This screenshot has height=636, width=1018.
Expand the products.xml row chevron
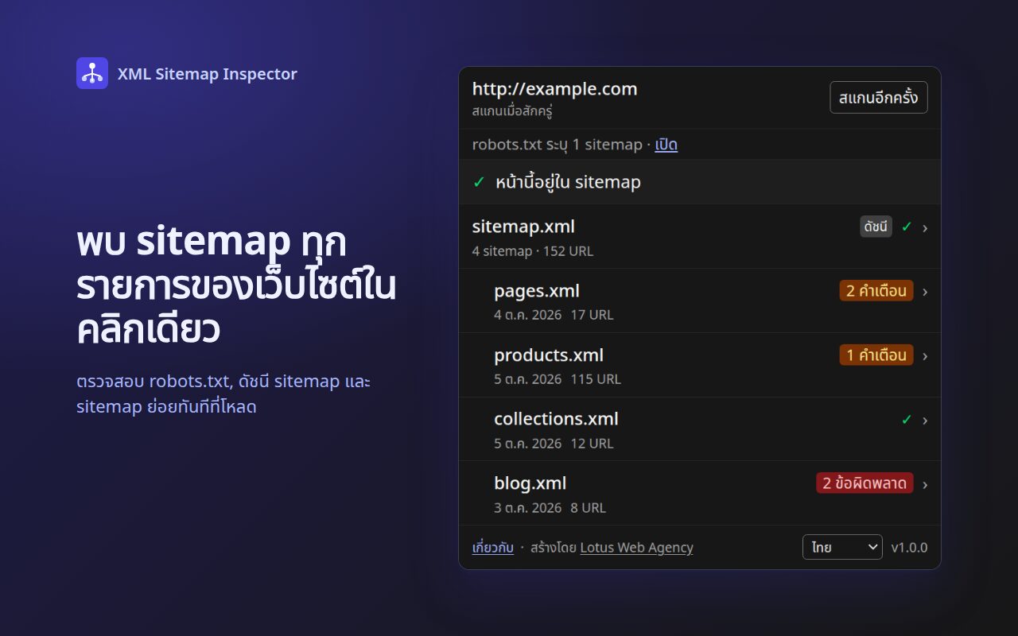(x=925, y=356)
